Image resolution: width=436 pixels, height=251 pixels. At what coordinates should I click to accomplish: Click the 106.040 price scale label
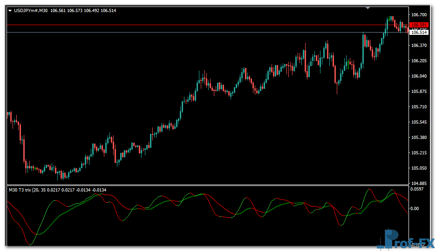point(419,76)
